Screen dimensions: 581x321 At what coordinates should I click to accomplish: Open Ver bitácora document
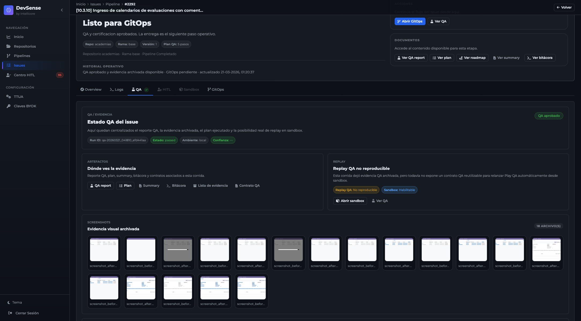point(539,58)
